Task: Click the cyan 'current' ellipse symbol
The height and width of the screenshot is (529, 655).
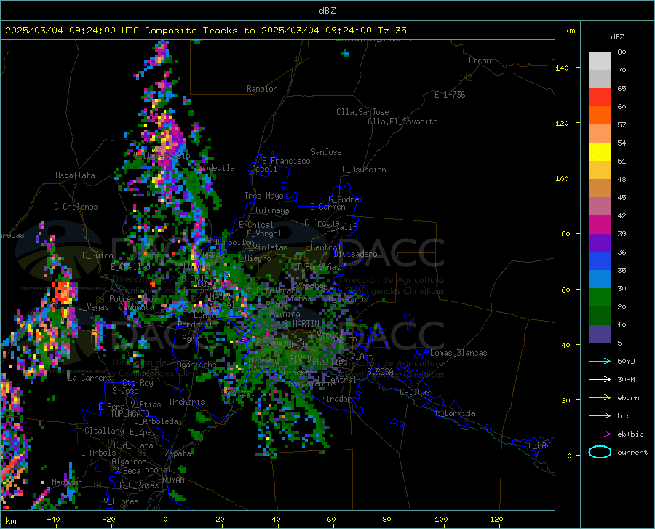Action: click(600, 452)
